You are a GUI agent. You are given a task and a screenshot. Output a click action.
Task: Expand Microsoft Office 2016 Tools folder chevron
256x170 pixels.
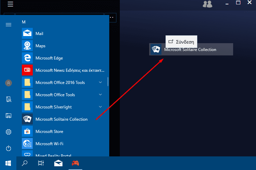pos(100,82)
